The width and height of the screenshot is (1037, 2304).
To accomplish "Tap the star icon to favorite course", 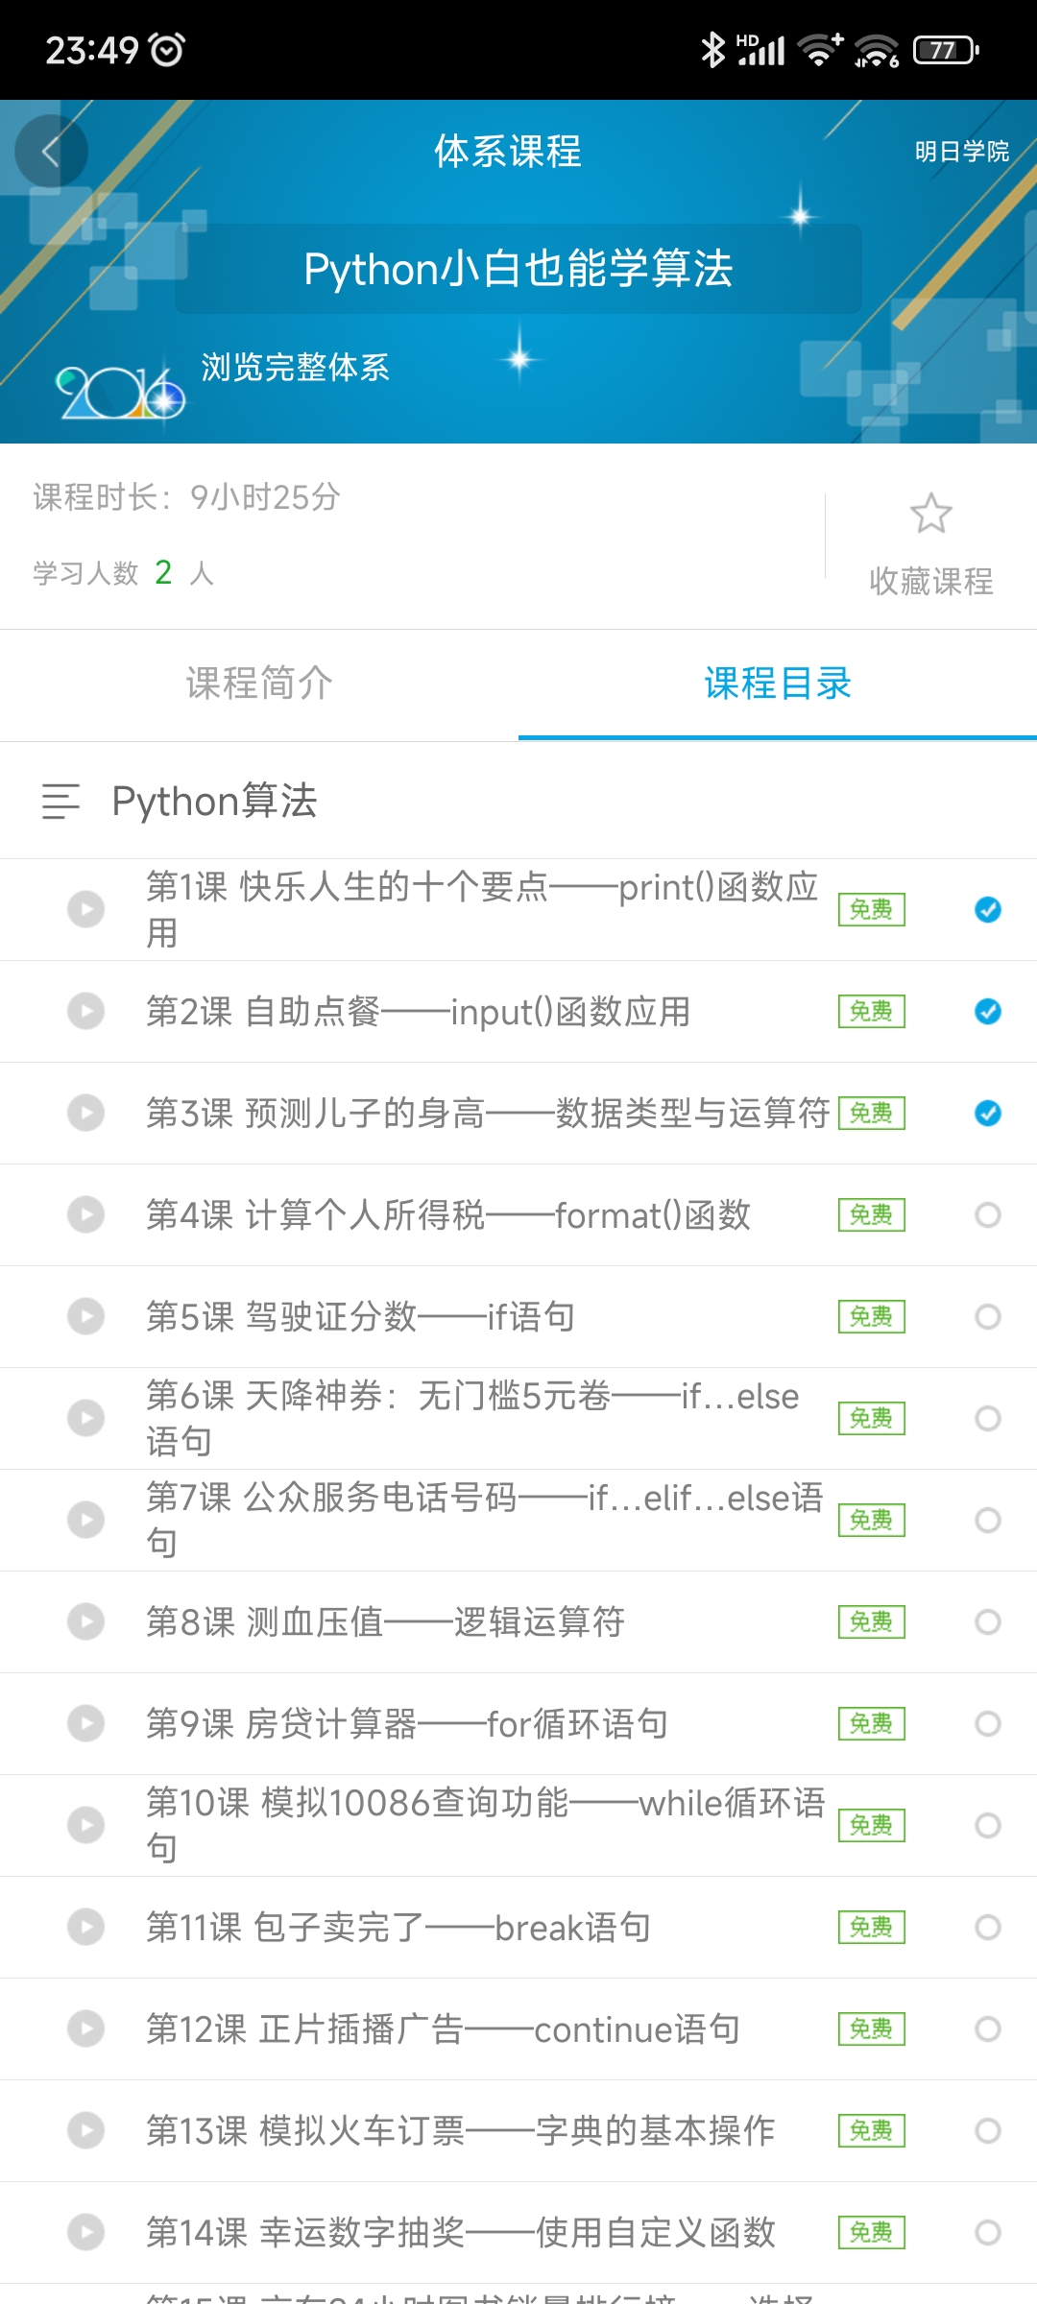I will pyautogui.click(x=930, y=514).
